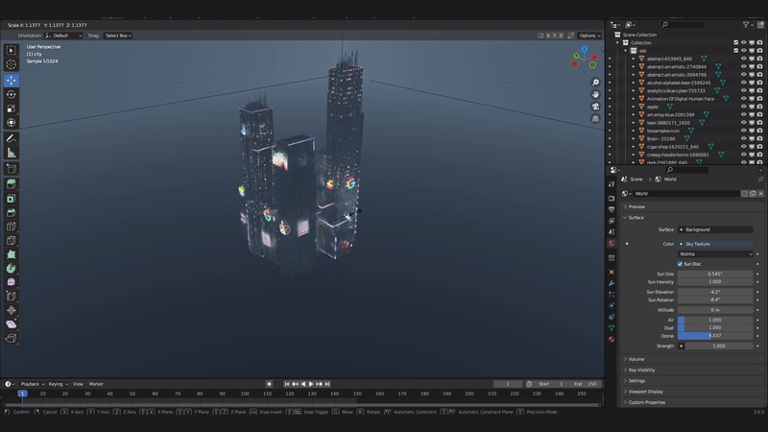The width and height of the screenshot is (768, 432).
Task: Adjust the Air density slider
Action: point(715,320)
